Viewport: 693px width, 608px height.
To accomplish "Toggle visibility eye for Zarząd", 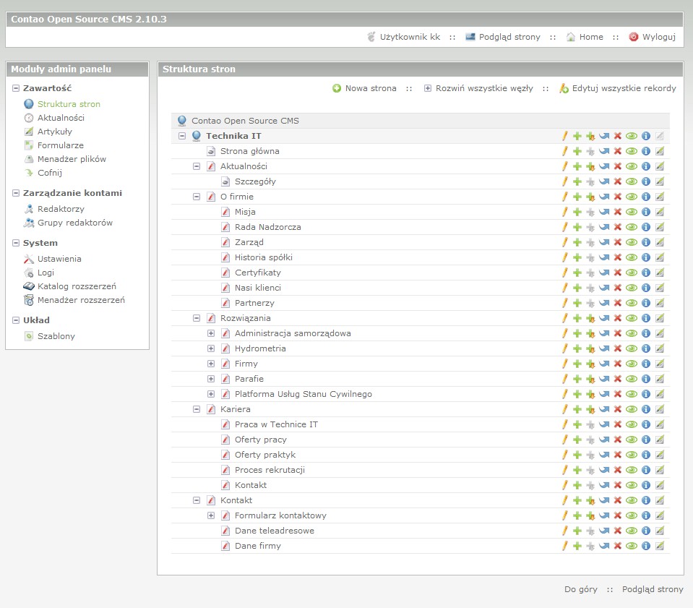I will [x=632, y=242].
